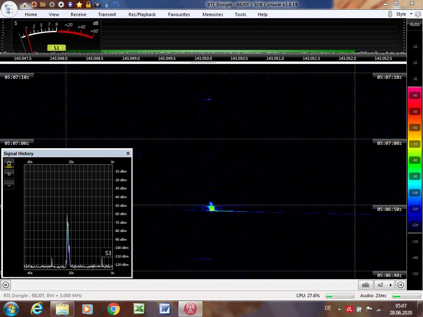Click the 05:07:00z timestamp label on left
The height and width of the screenshot is (317, 423).
tap(17, 143)
